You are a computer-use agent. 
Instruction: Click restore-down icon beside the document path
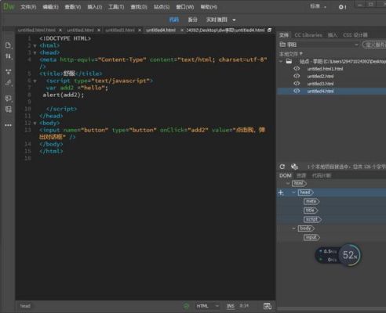pyautogui.click(x=269, y=31)
